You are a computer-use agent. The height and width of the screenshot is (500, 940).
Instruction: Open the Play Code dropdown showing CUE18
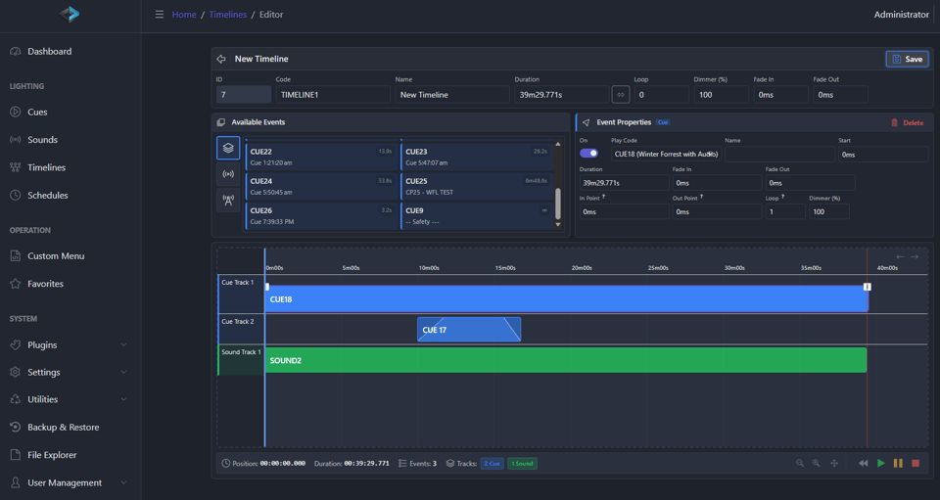click(x=666, y=154)
